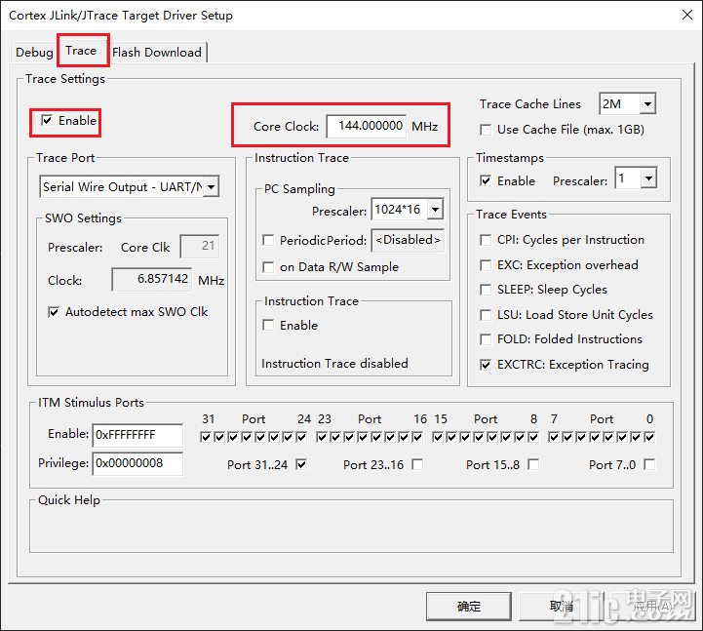Toggle ITM stimulus port 8 checkbox
This screenshot has width=703, height=631.
533,437
